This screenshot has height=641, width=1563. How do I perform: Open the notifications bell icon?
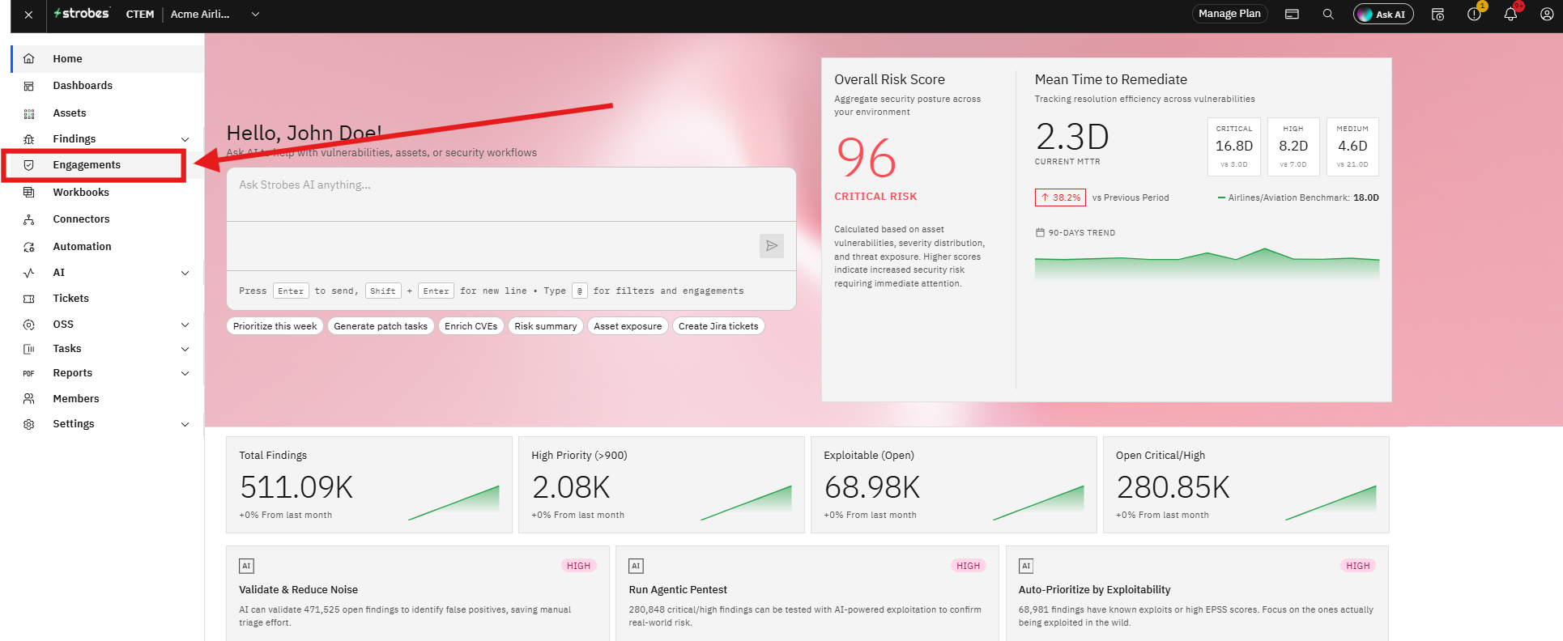[1510, 14]
